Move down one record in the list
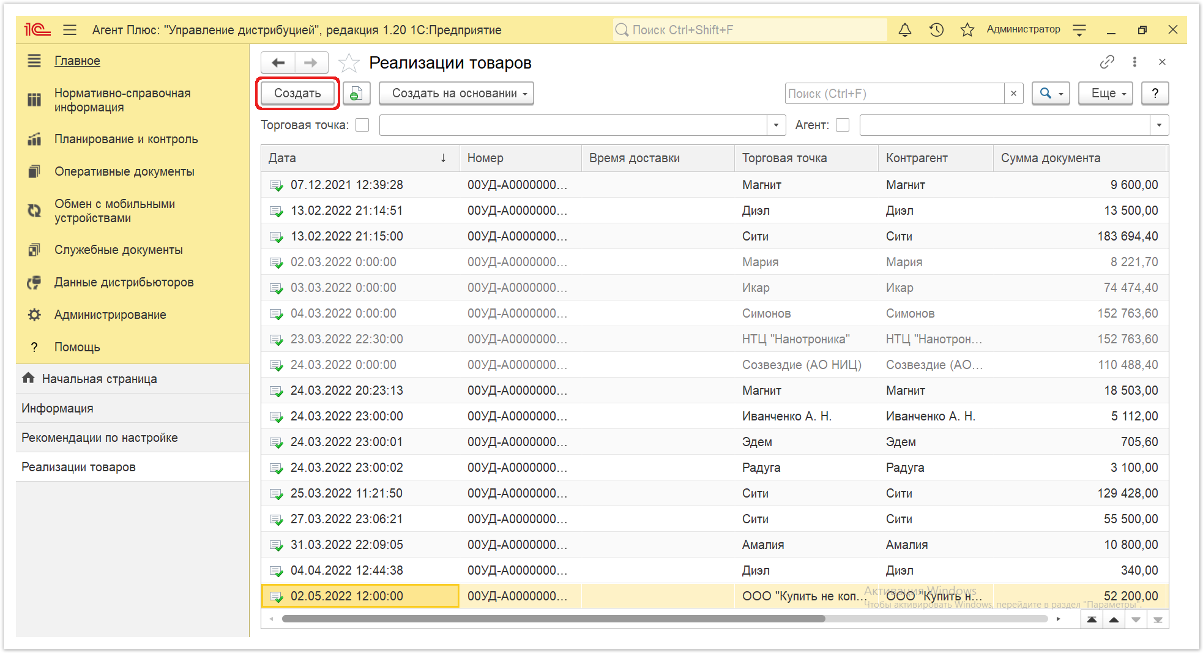 tap(1136, 619)
